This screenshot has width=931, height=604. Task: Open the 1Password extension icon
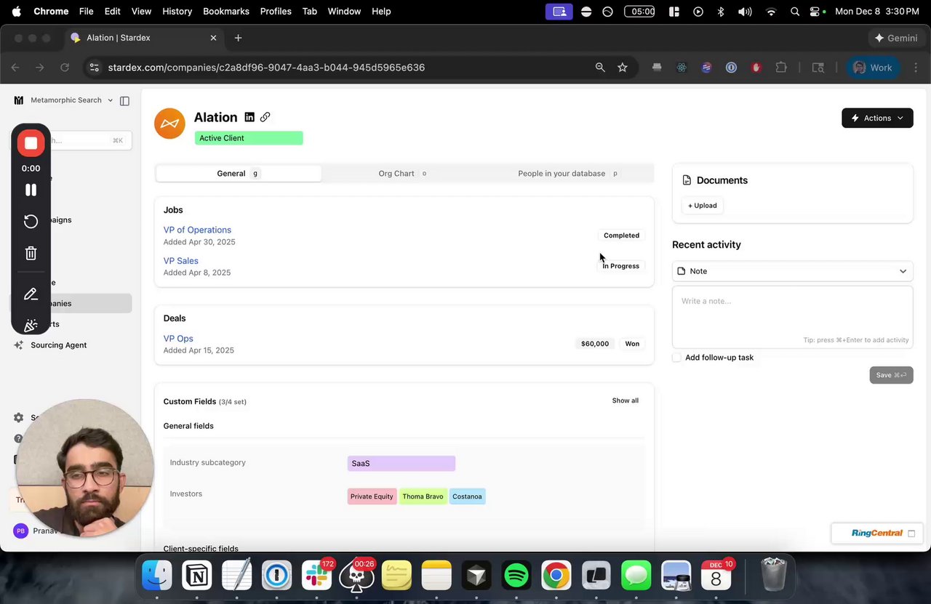point(731,68)
